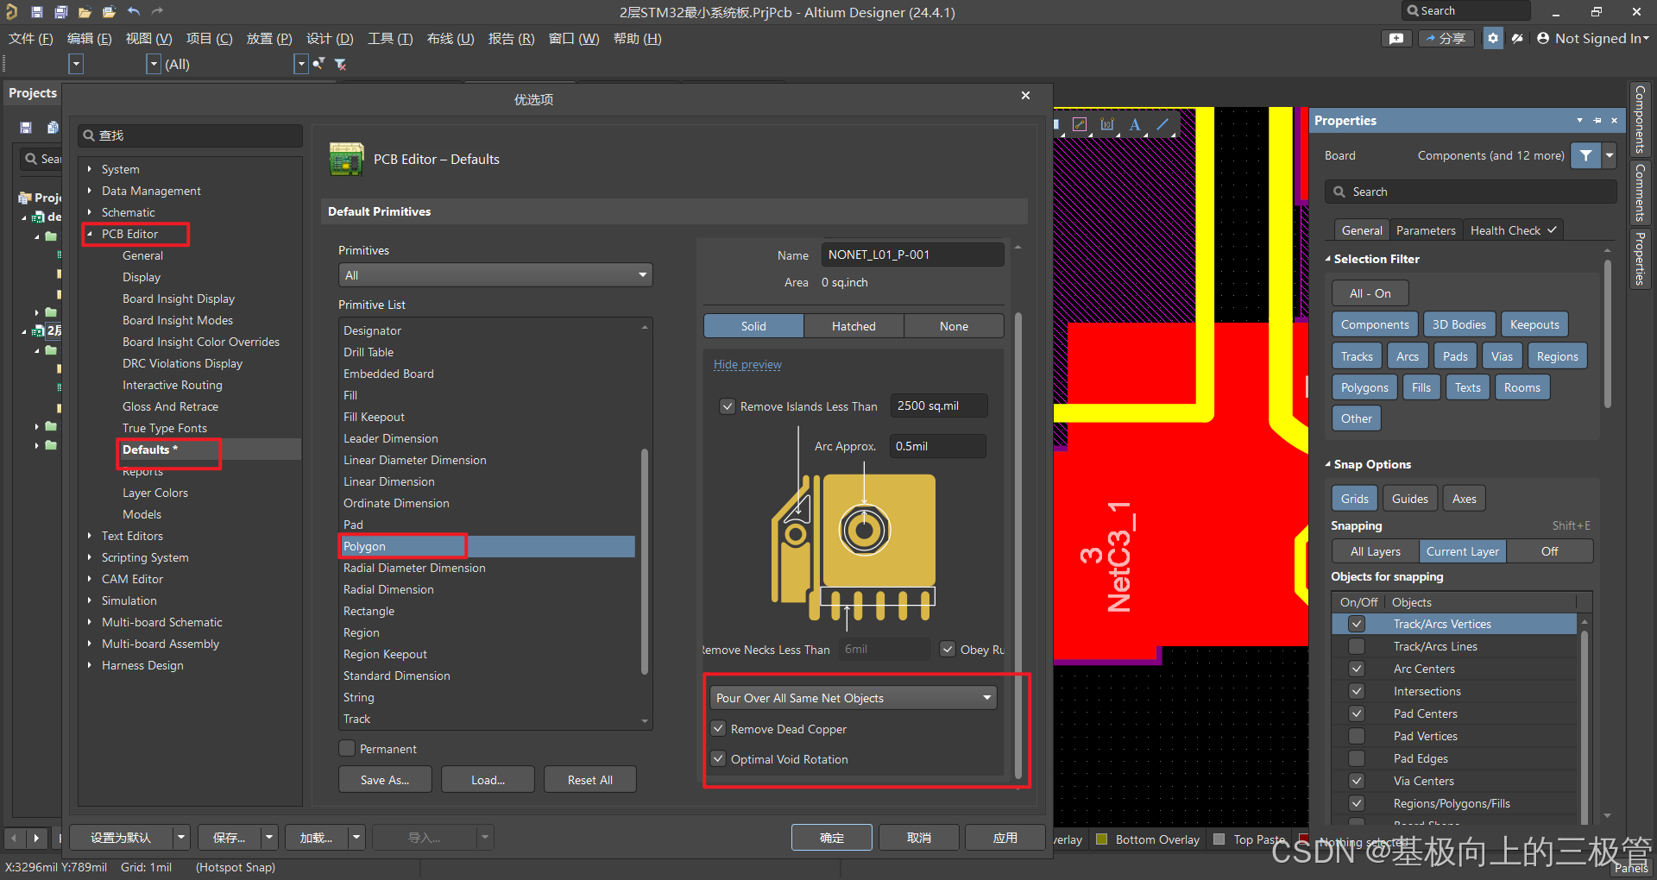
Task: Enable the Permanent checkbox
Action: [x=347, y=748]
